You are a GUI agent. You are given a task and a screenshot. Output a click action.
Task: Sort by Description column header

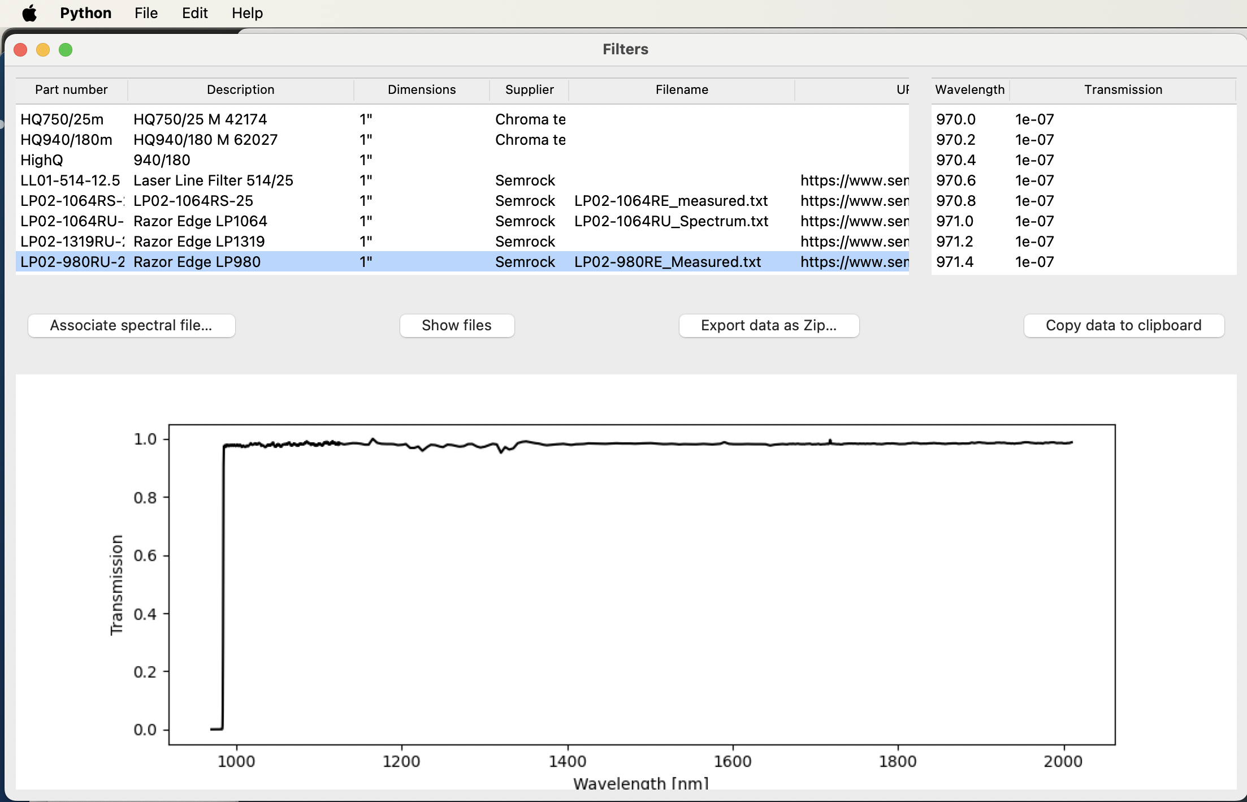point(240,89)
